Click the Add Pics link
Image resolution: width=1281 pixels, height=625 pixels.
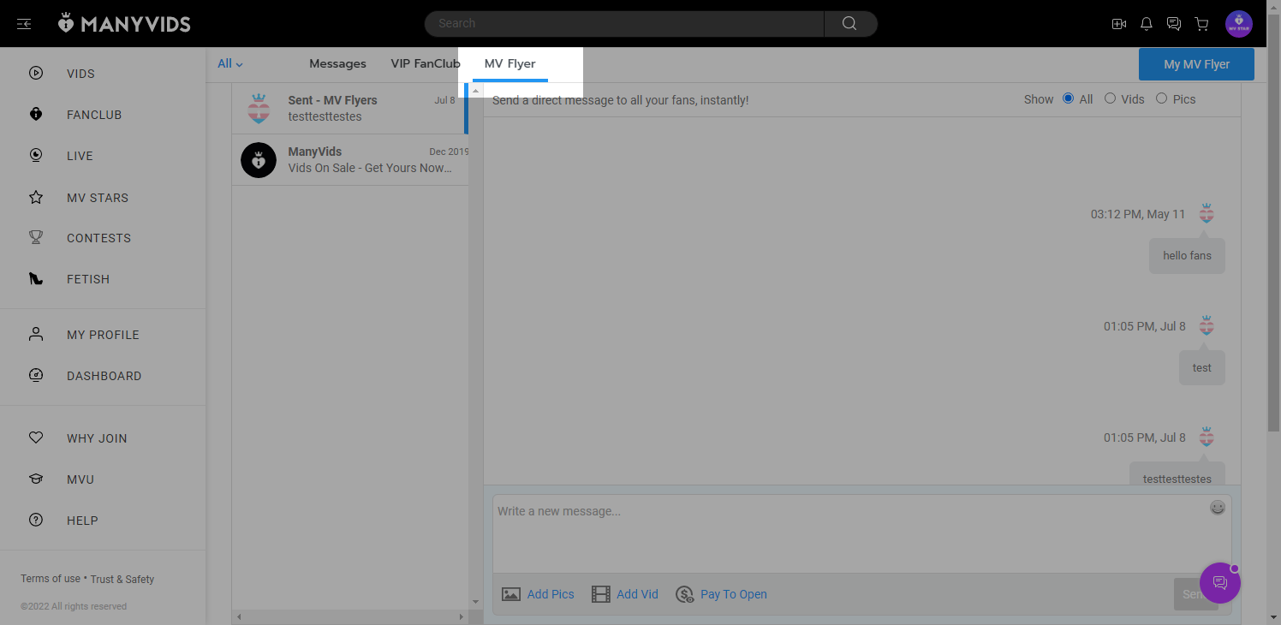tap(551, 594)
